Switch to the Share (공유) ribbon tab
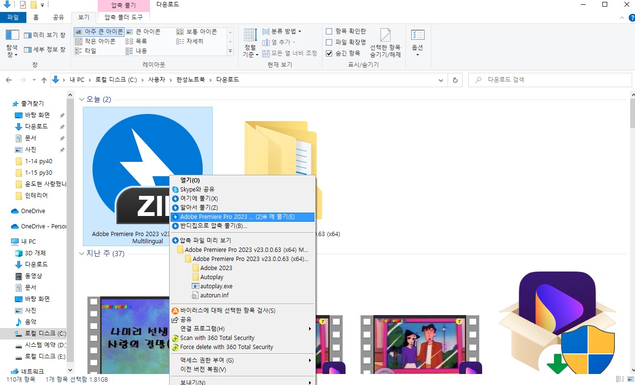Viewport: 635px width, 385px height. 58,17
